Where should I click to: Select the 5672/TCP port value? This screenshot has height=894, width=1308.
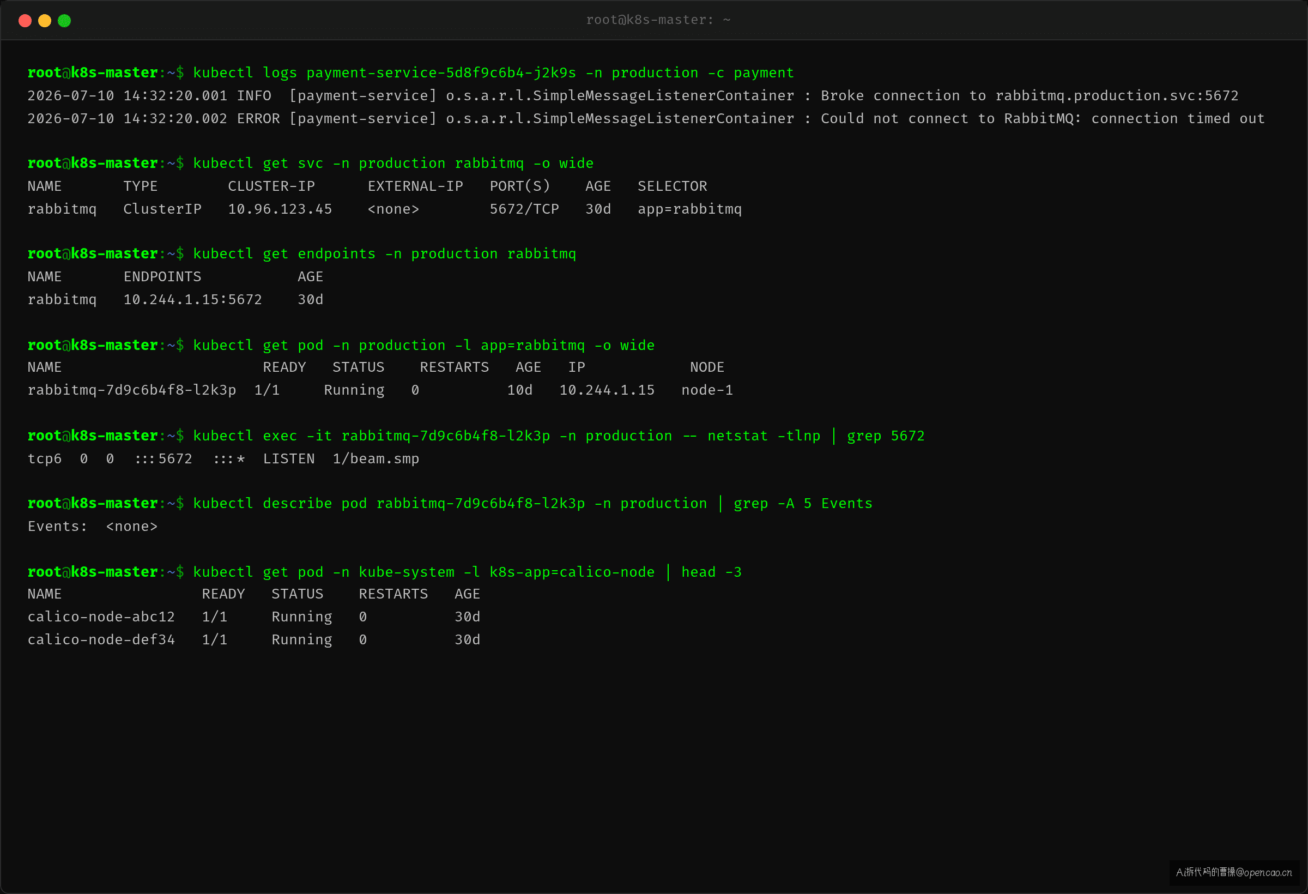pyautogui.click(x=524, y=209)
